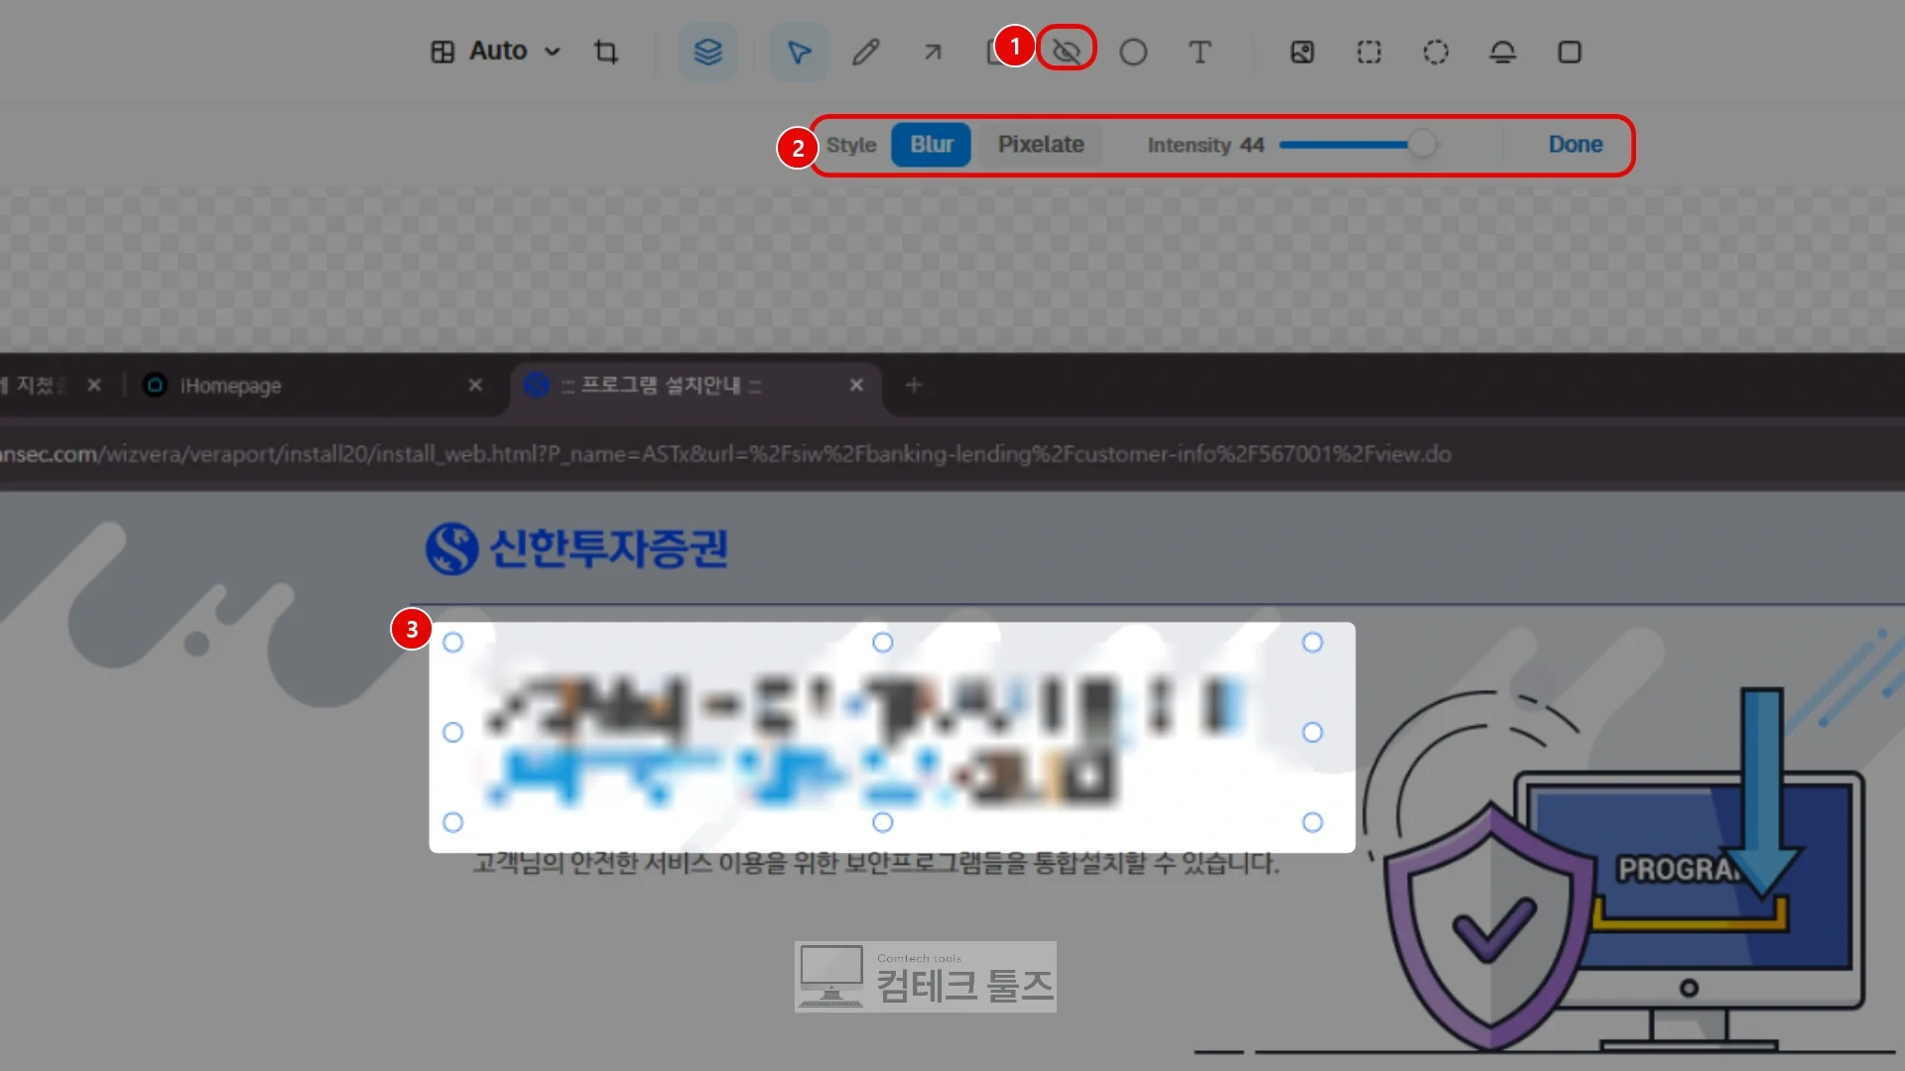Select the Blur/hide crossed-eye tool
The width and height of the screenshot is (1905, 1071).
pyautogui.click(x=1067, y=52)
